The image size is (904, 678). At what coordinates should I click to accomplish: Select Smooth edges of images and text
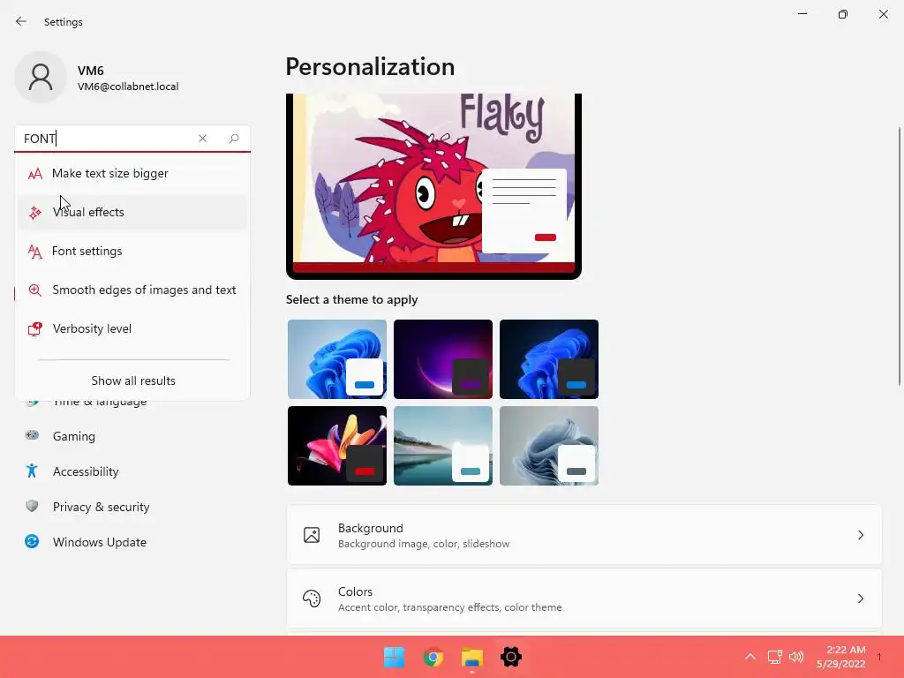(x=132, y=290)
